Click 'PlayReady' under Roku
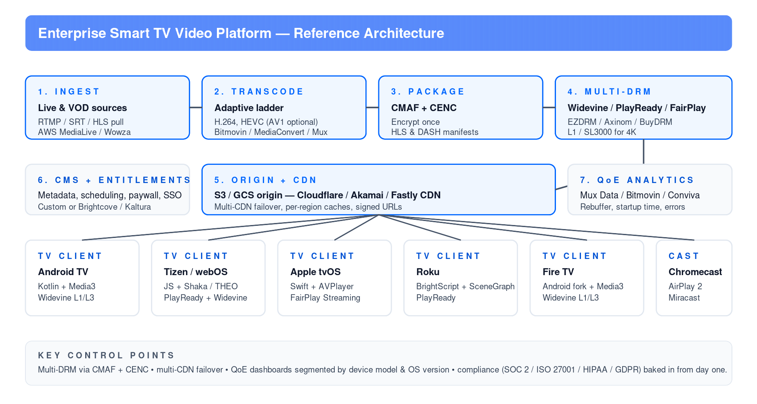757x404 pixels. tap(436, 298)
